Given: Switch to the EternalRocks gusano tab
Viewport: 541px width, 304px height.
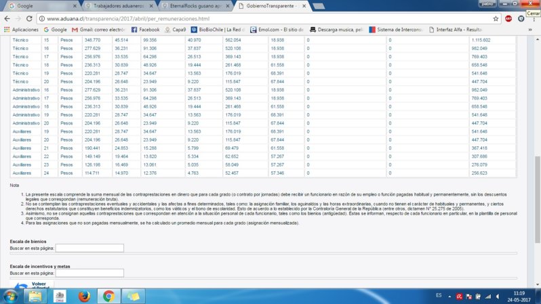Looking at the screenshot, I should 195,6.
